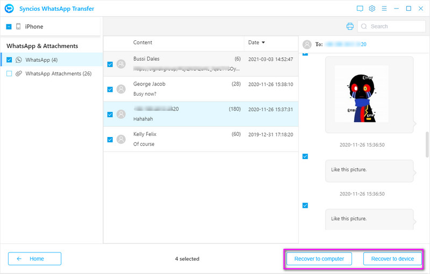Uncheck checkbox of second 'Like this picture.' message

[305, 205]
